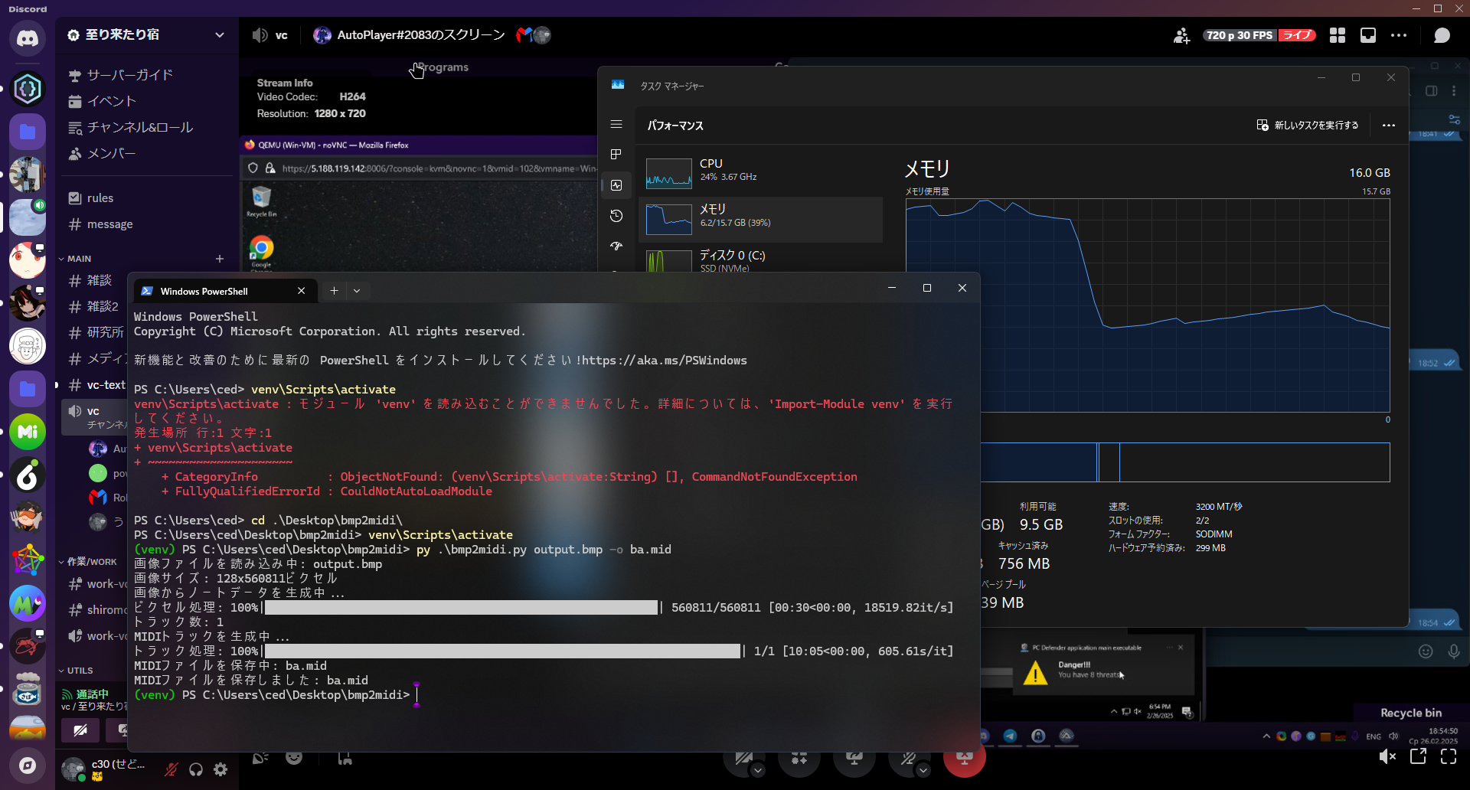Viewport: 1470px width, 790px height.
Task: Open PowerShell new tab dropdown arrow
Action: coord(357,291)
